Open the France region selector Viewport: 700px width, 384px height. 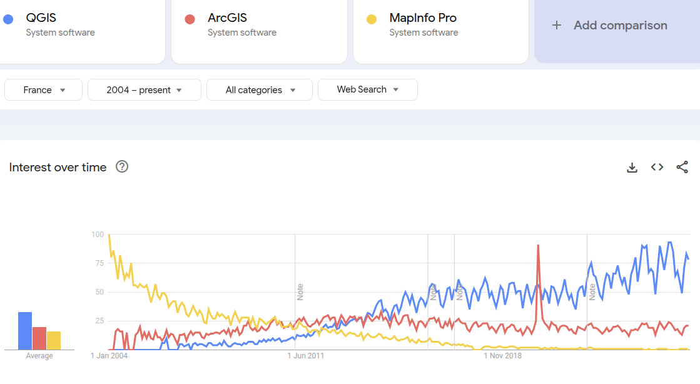[x=43, y=89]
